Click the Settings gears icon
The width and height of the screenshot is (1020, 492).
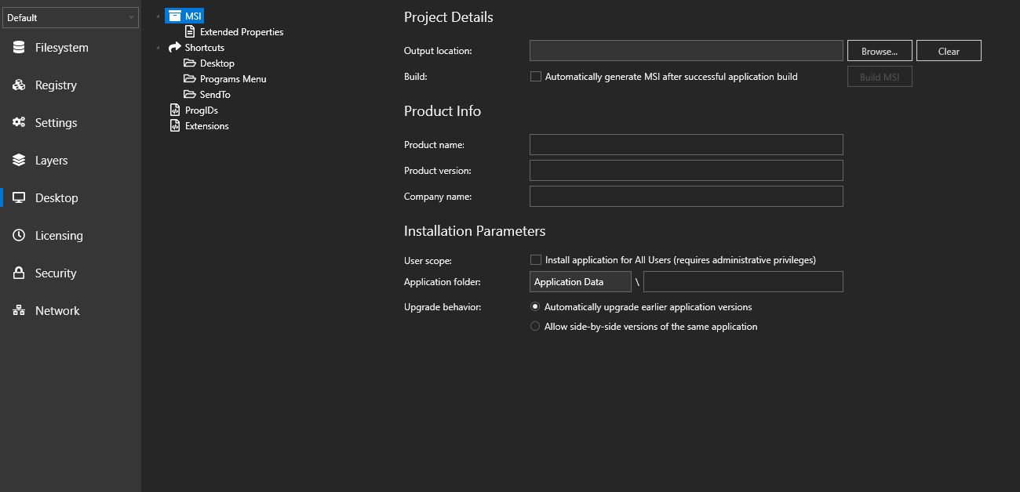pyautogui.click(x=19, y=123)
